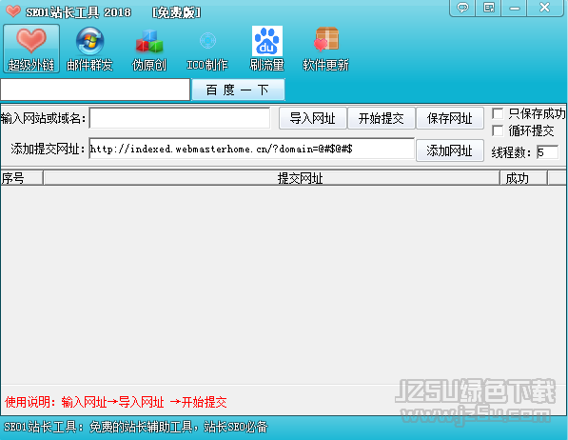The image size is (568, 440).
Task: Minimize the SEO1 window
Action: tap(514, 8)
